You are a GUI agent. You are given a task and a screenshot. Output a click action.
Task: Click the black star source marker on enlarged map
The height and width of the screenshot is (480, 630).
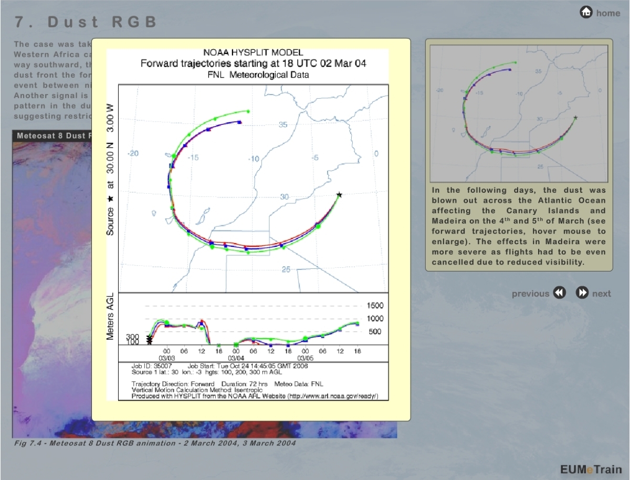[339, 195]
